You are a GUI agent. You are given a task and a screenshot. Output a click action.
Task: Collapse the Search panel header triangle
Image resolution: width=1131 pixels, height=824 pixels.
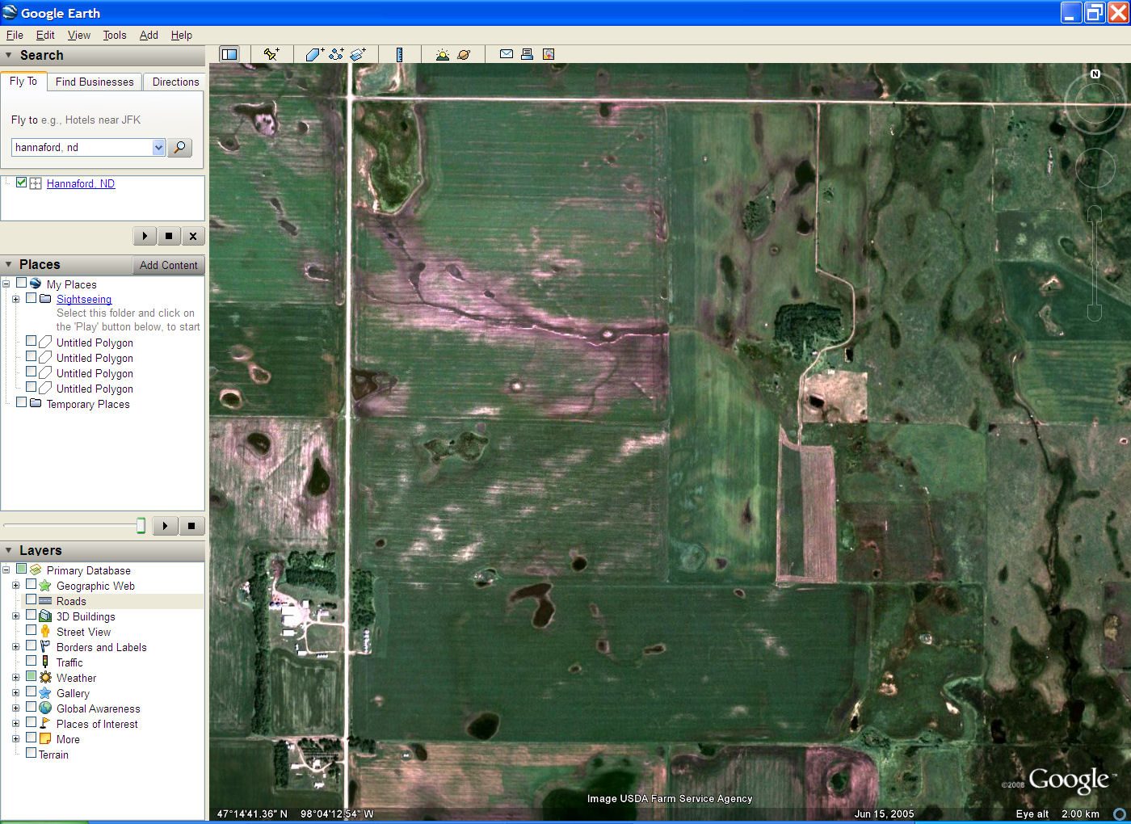[9, 56]
